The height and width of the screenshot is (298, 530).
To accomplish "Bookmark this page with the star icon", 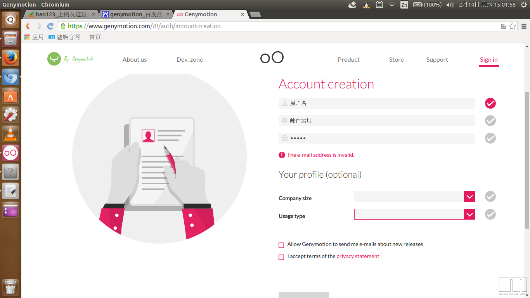I will (513, 26).
